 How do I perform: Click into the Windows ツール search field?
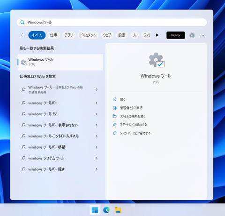[x=112, y=23]
